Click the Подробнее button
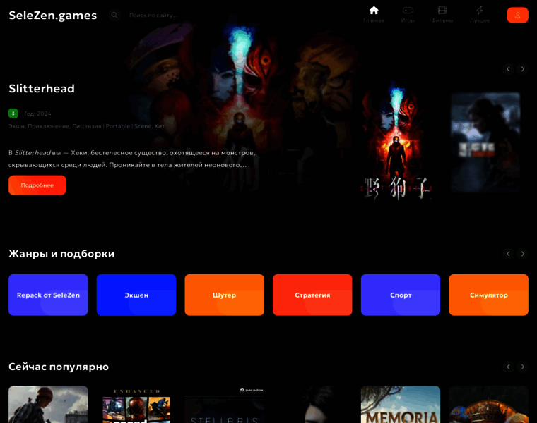 pyautogui.click(x=37, y=185)
